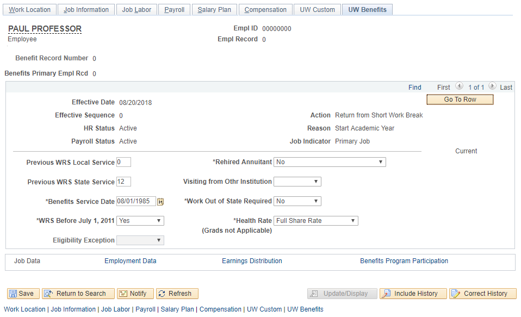Click the Start Academic Year reason text

pos(364,128)
